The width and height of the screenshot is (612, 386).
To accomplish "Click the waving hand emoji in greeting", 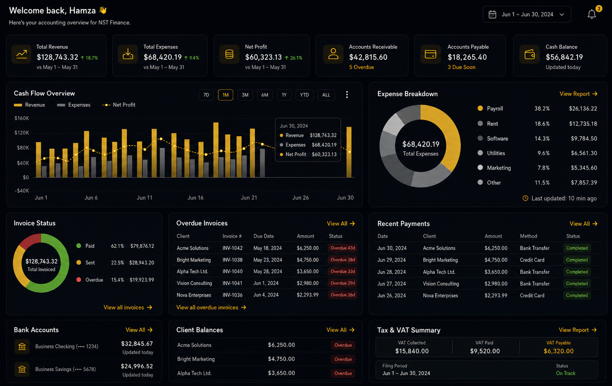I will click(103, 10).
